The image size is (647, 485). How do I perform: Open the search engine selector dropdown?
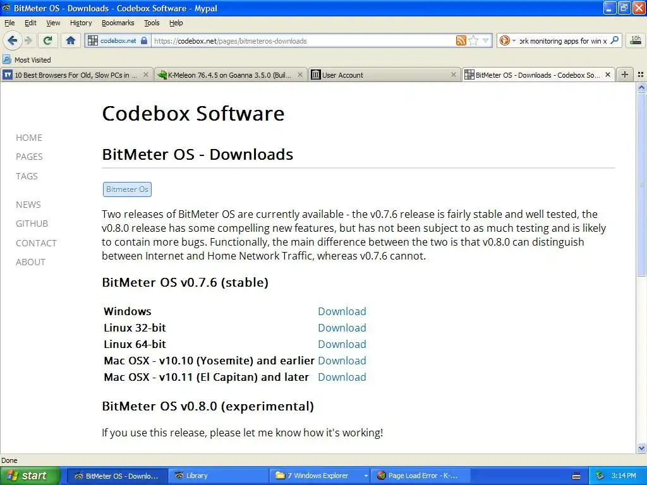tap(507, 40)
